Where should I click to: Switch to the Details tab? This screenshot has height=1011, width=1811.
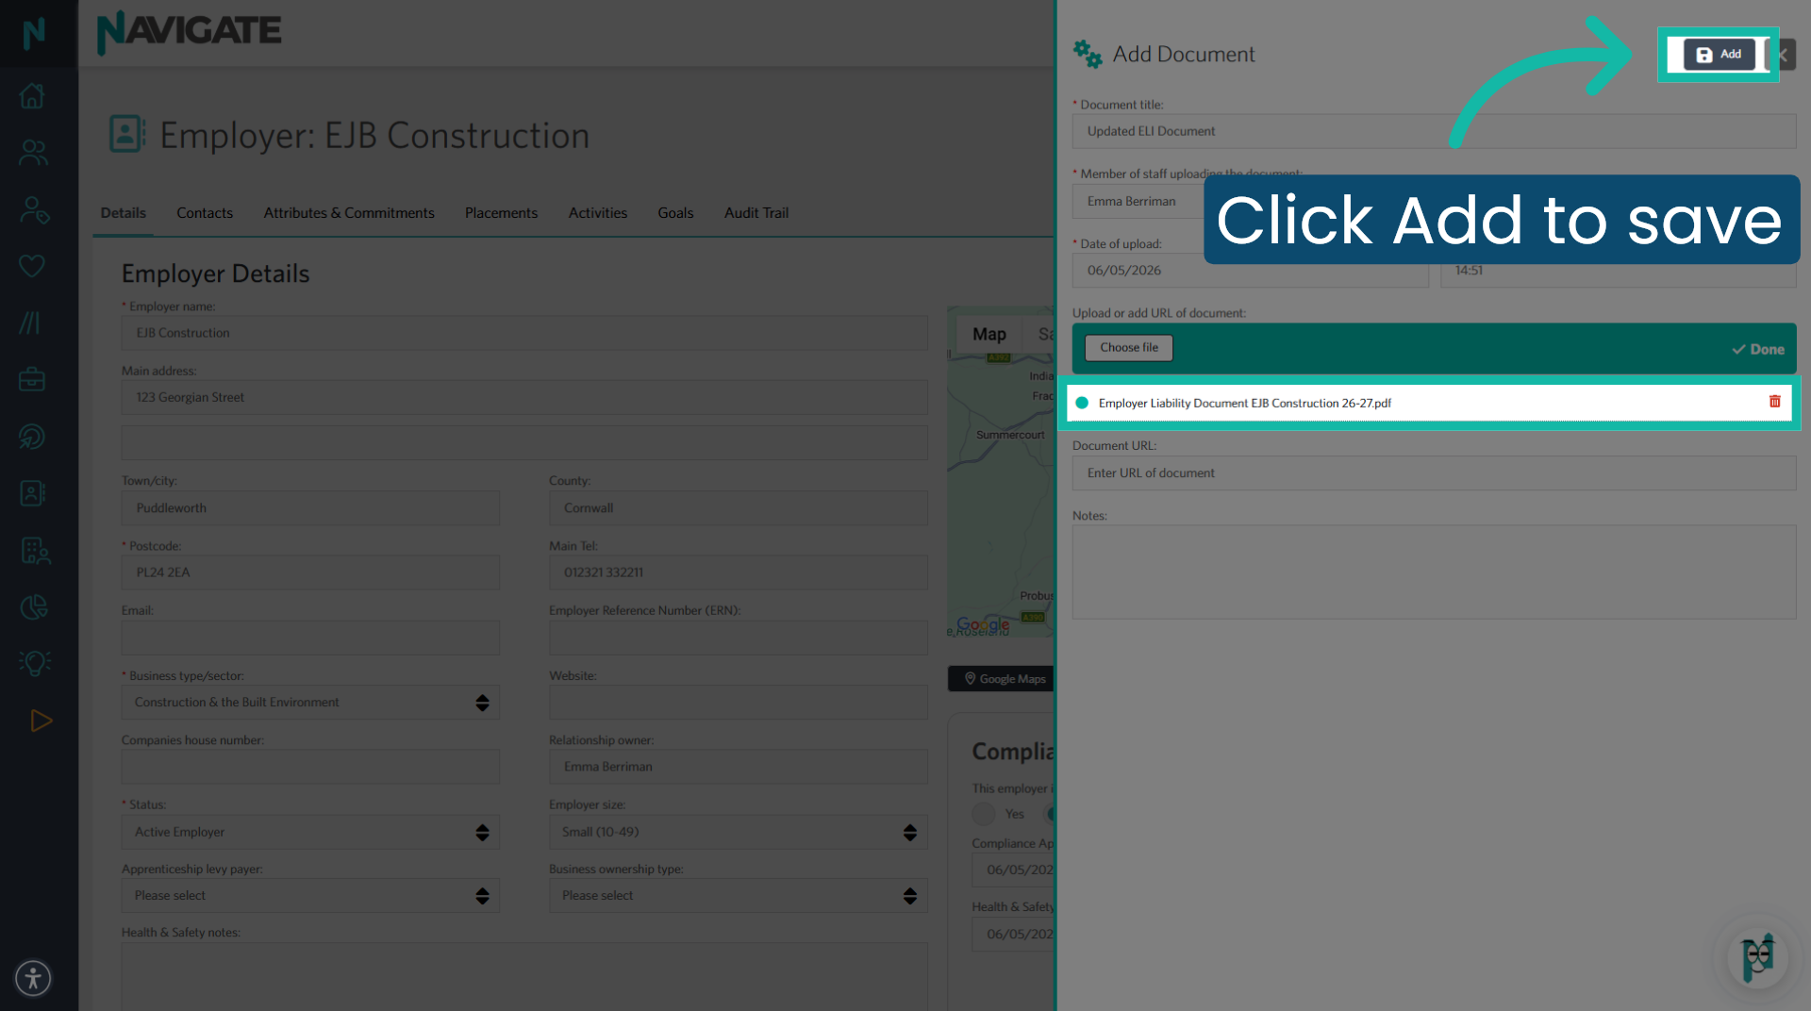point(124,213)
